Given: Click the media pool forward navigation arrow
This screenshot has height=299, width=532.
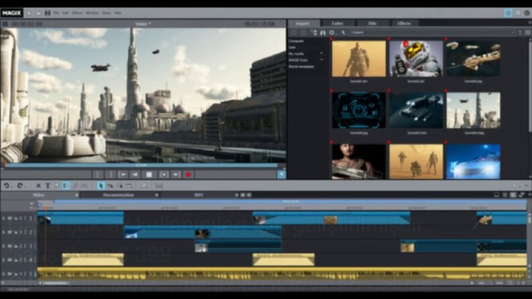Looking at the screenshot, I should [303, 33].
